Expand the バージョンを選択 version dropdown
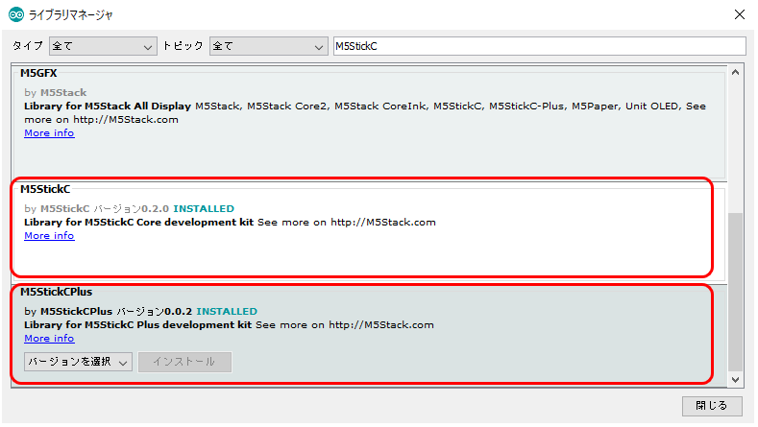The height and width of the screenshot is (427, 758). (78, 362)
